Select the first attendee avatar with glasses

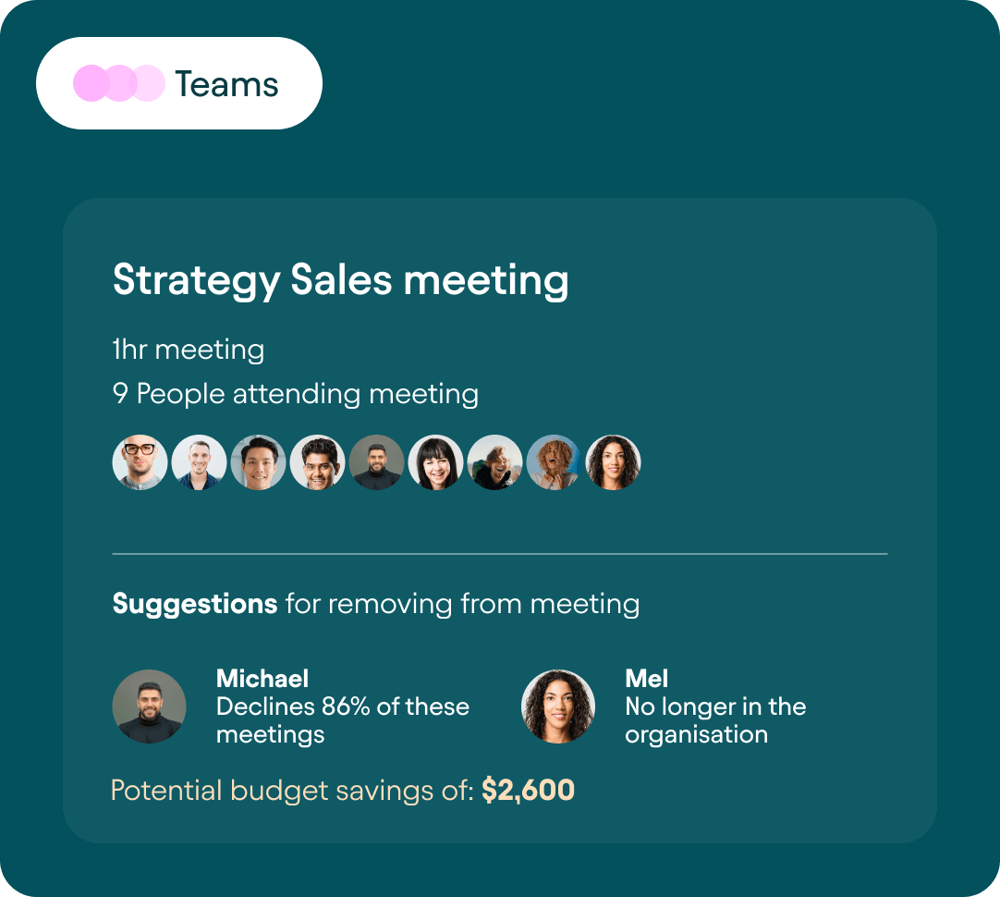point(140,462)
